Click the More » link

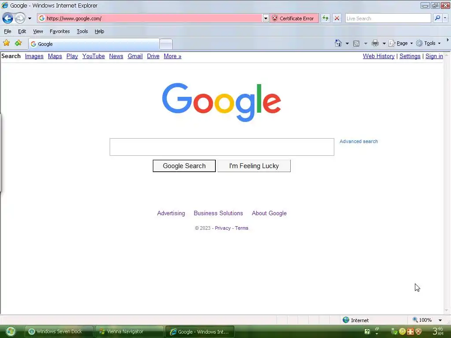pos(173,56)
